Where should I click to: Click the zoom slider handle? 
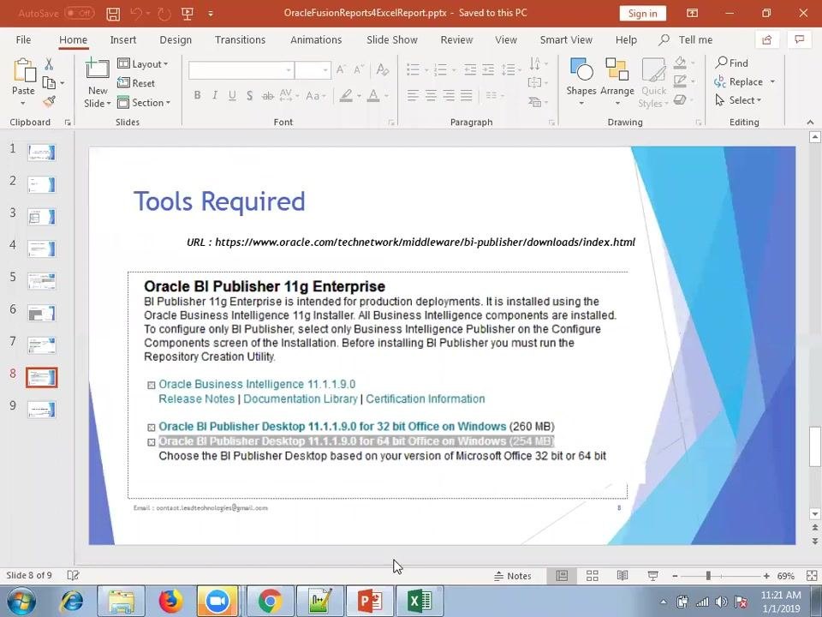(x=708, y=576)
